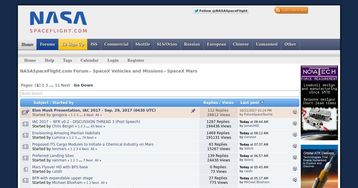Follow @NASASpaceFlight on Twitter
358x188 pixels.
click(x=221, y=11)
